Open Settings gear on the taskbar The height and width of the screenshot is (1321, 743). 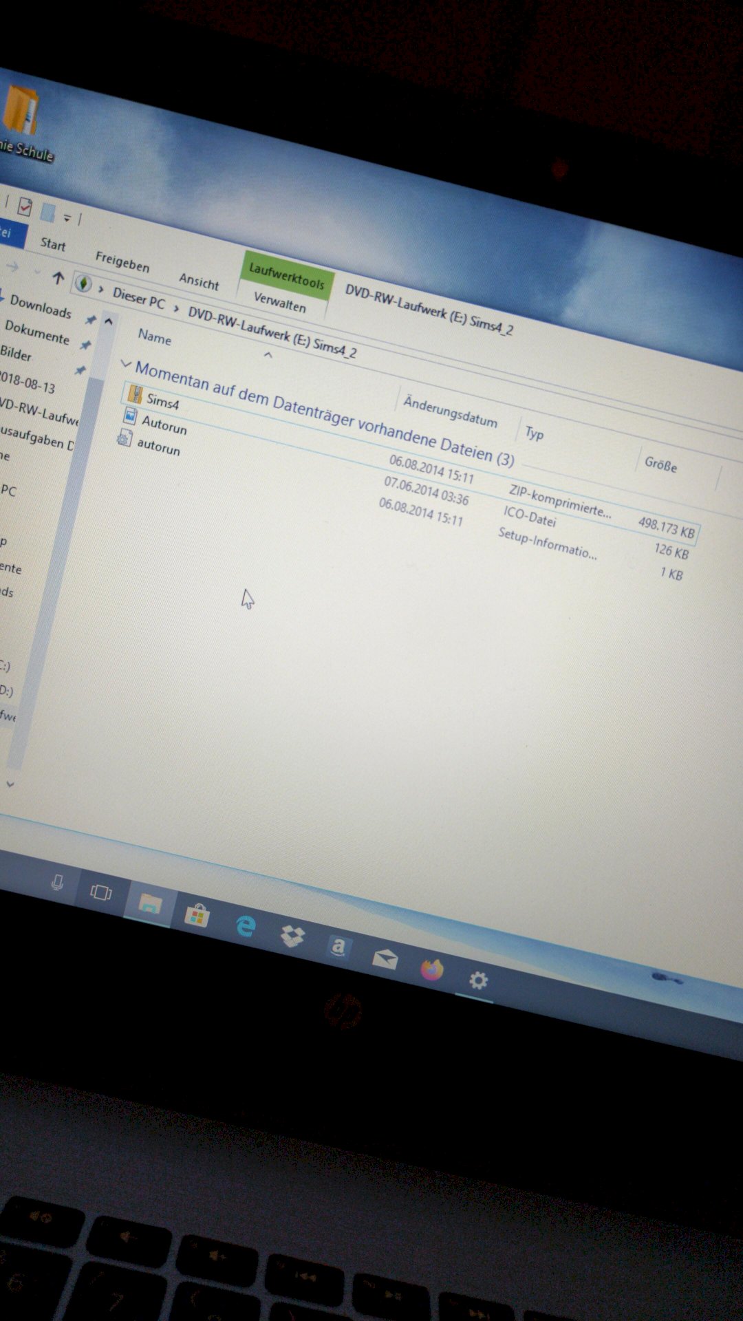tap(478, 980)
